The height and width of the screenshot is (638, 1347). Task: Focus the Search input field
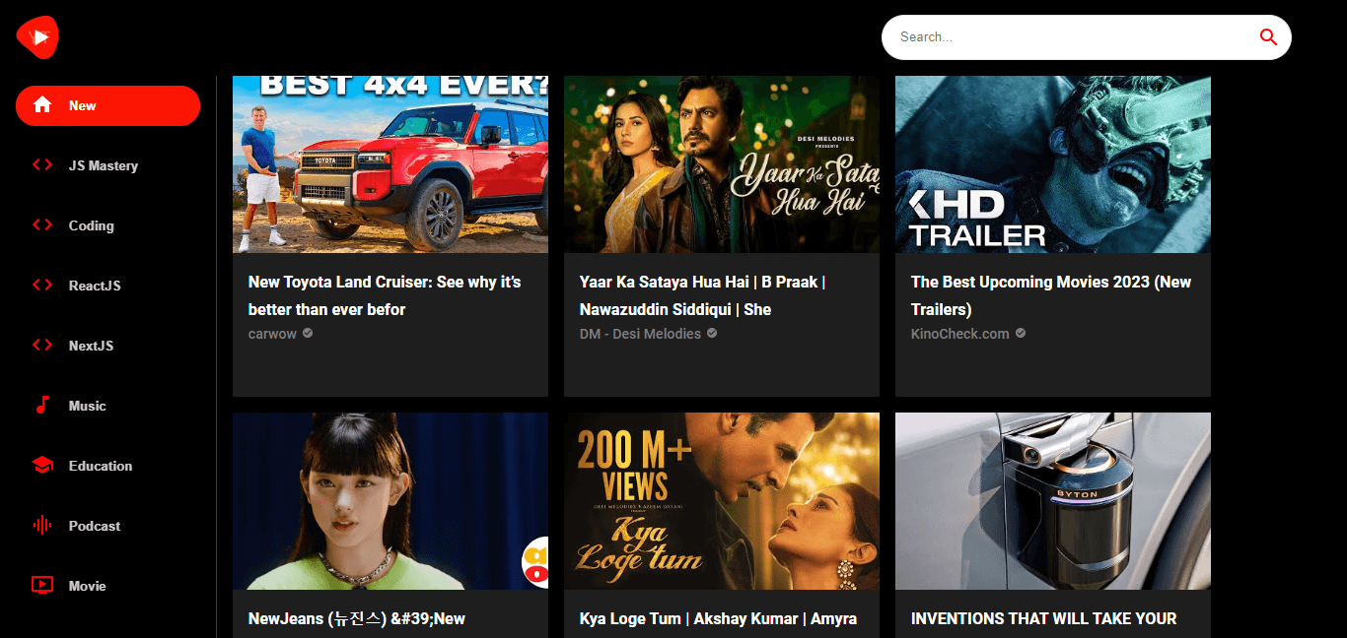pyautogui.click(x=1073, y=37)
